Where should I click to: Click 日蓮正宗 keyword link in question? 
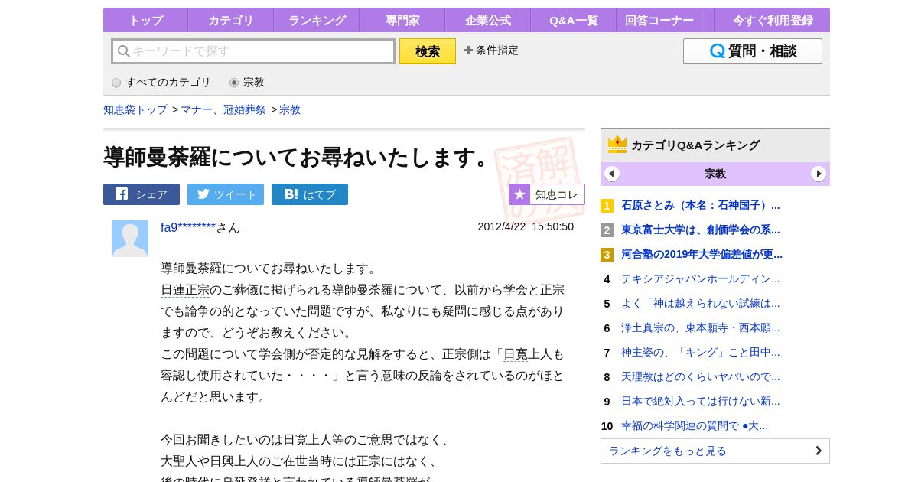tap(185, 290)
